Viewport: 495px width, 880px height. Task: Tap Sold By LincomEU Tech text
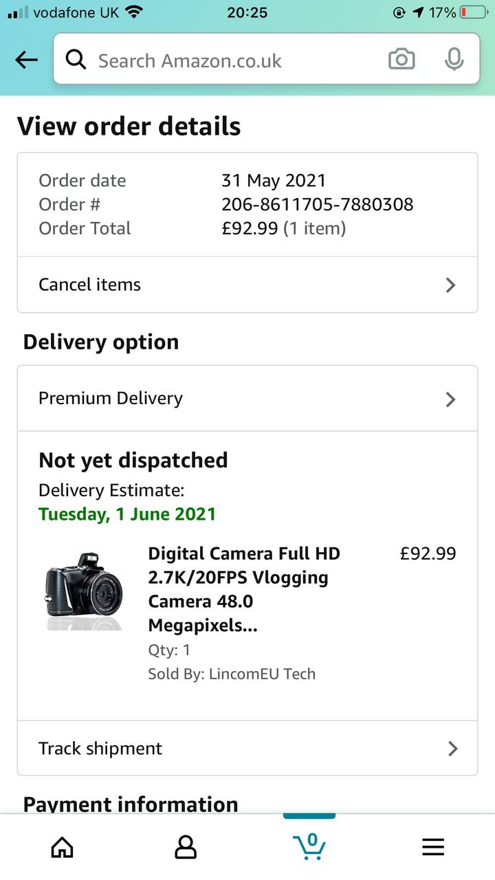pos(232,674)
